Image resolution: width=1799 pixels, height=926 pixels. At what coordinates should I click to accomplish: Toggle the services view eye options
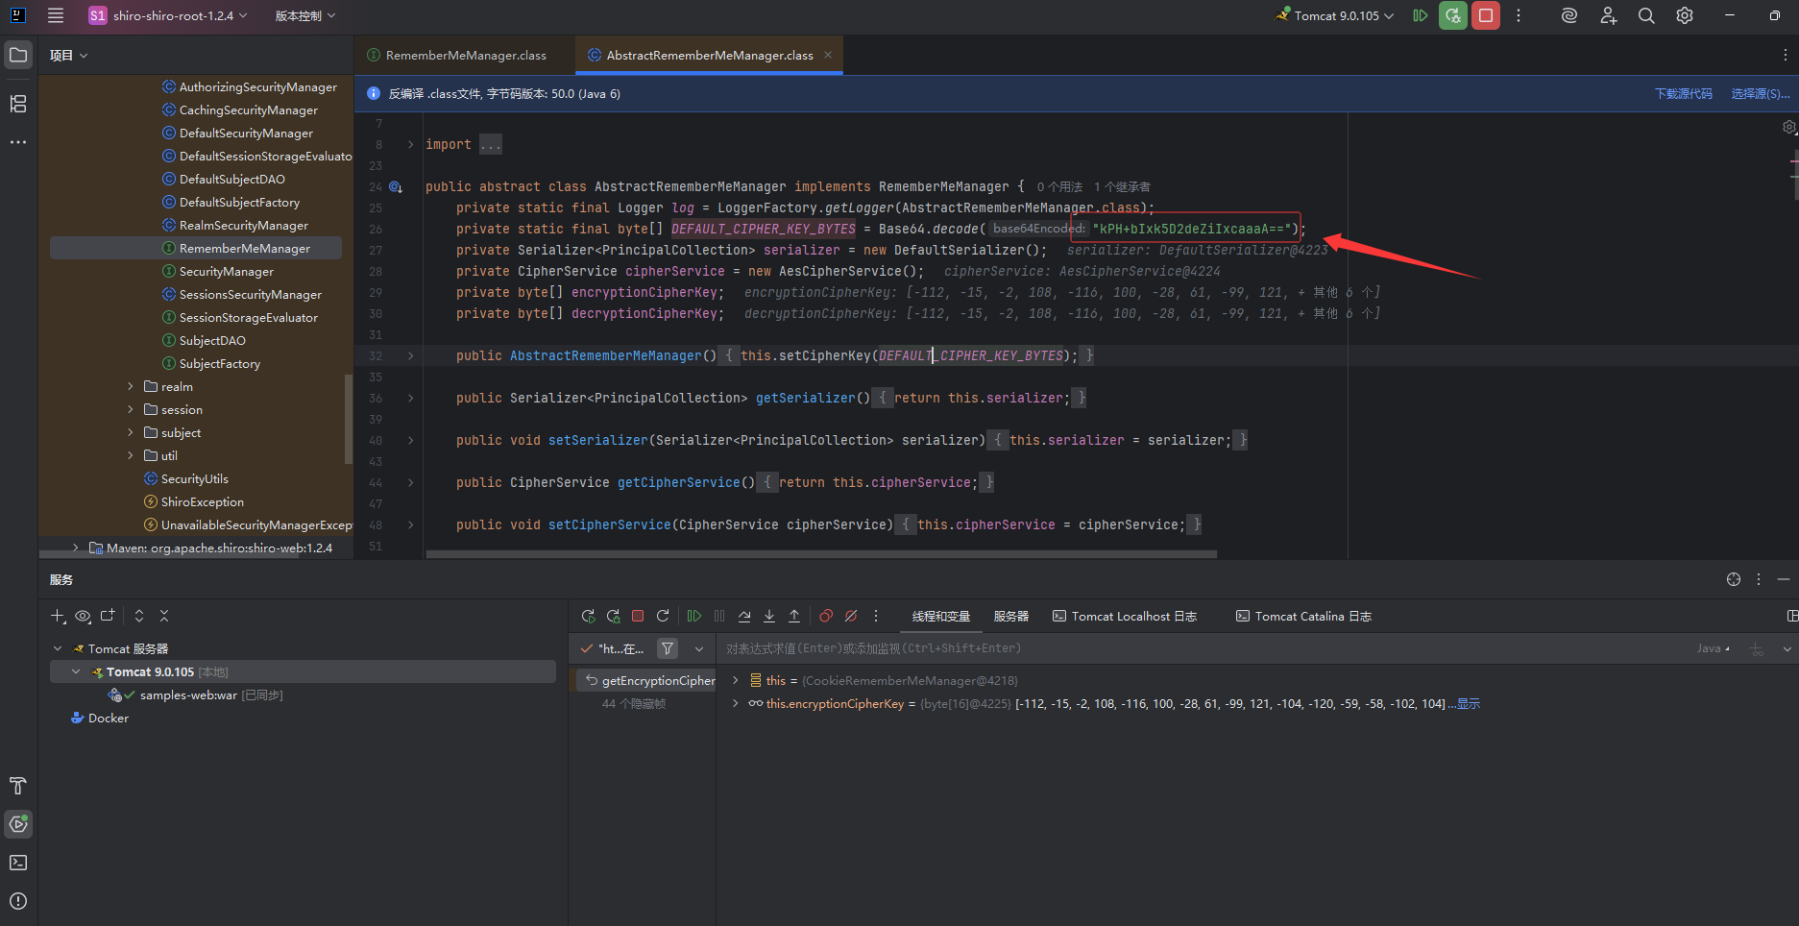coord(83,616)
